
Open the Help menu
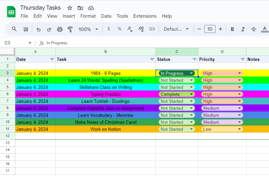pos(167,16)
